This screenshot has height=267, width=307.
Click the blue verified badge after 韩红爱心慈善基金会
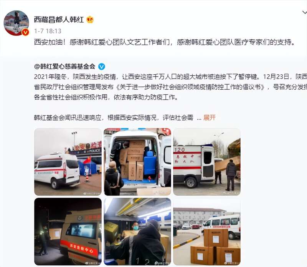click(x=101, y=67)
